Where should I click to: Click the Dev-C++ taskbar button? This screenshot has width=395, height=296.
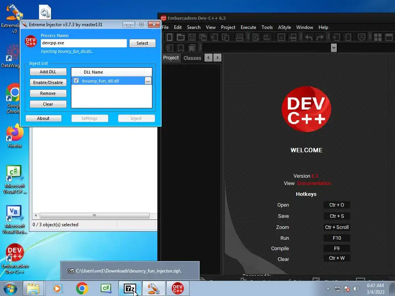177,288
